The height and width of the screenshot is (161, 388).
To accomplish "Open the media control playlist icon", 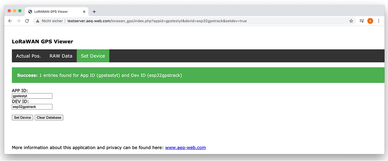I will [x=362, y=21].
